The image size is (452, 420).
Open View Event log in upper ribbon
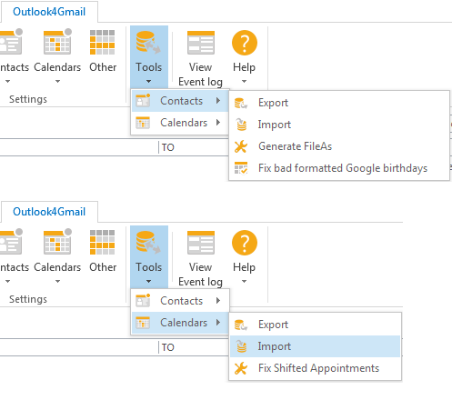[201, 58]
